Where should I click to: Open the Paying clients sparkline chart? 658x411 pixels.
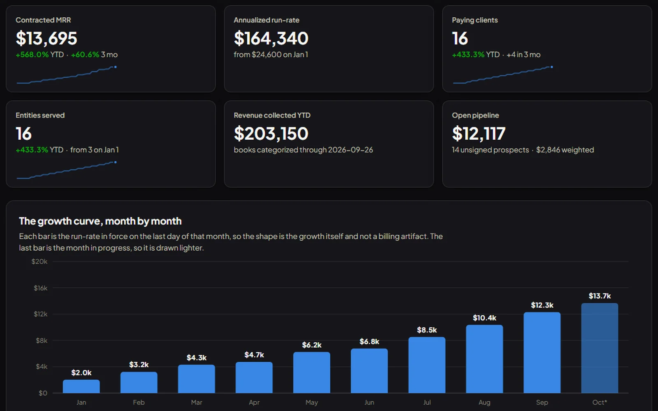tap(503, 75)
